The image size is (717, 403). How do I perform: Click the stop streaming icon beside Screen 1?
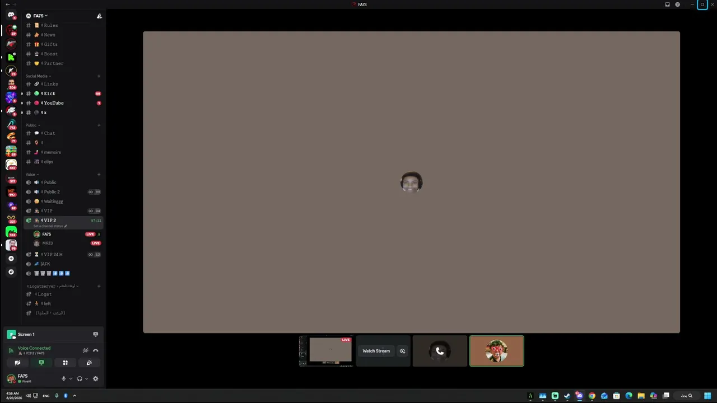95,334
